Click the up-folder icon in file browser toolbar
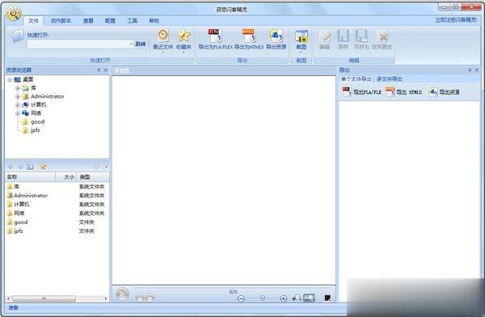 tap(30, 167)
